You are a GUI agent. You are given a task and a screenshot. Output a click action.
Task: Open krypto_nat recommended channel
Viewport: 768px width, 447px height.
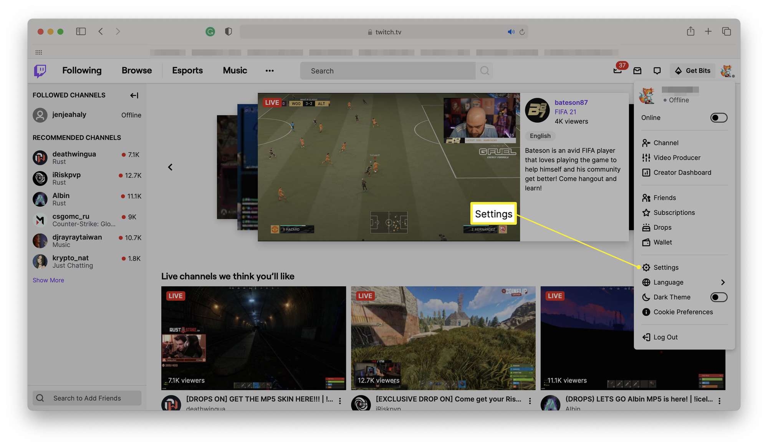click(87, 261)
